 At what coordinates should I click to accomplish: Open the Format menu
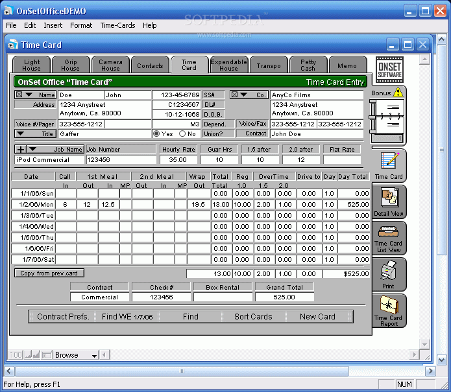(x=81, y=25)
